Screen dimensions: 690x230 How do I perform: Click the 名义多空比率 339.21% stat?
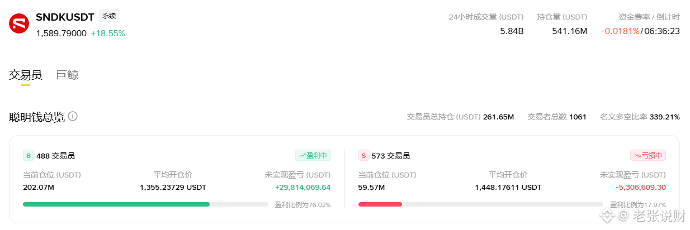coord(640,117)
